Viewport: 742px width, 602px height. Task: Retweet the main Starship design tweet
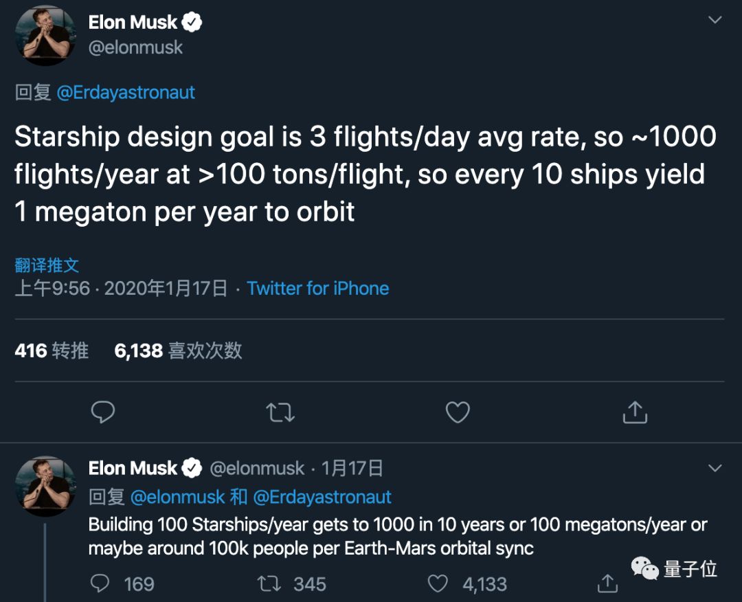tap(280, 412)
